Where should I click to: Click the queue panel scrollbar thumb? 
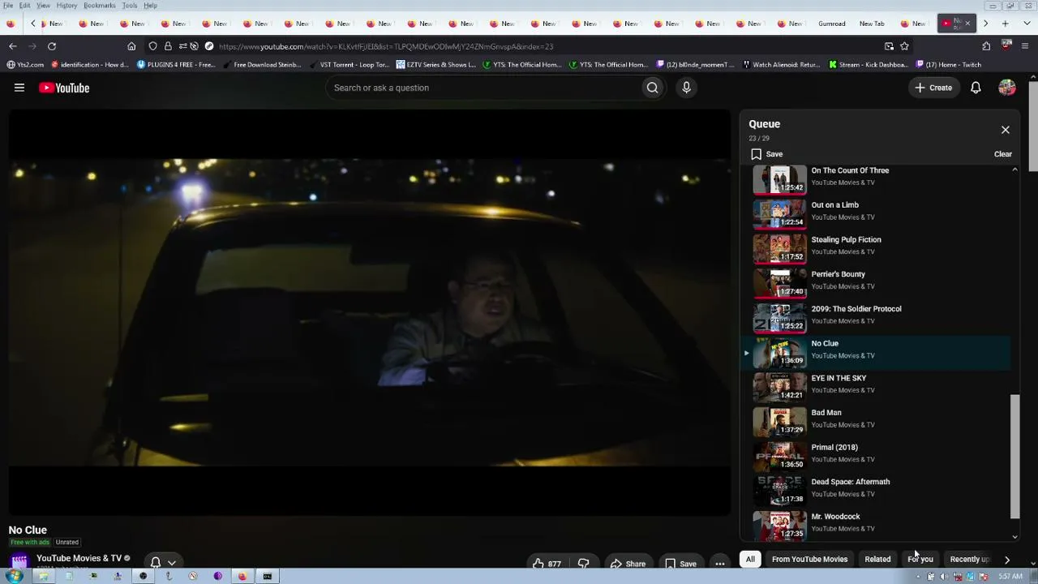point(1014,457)
